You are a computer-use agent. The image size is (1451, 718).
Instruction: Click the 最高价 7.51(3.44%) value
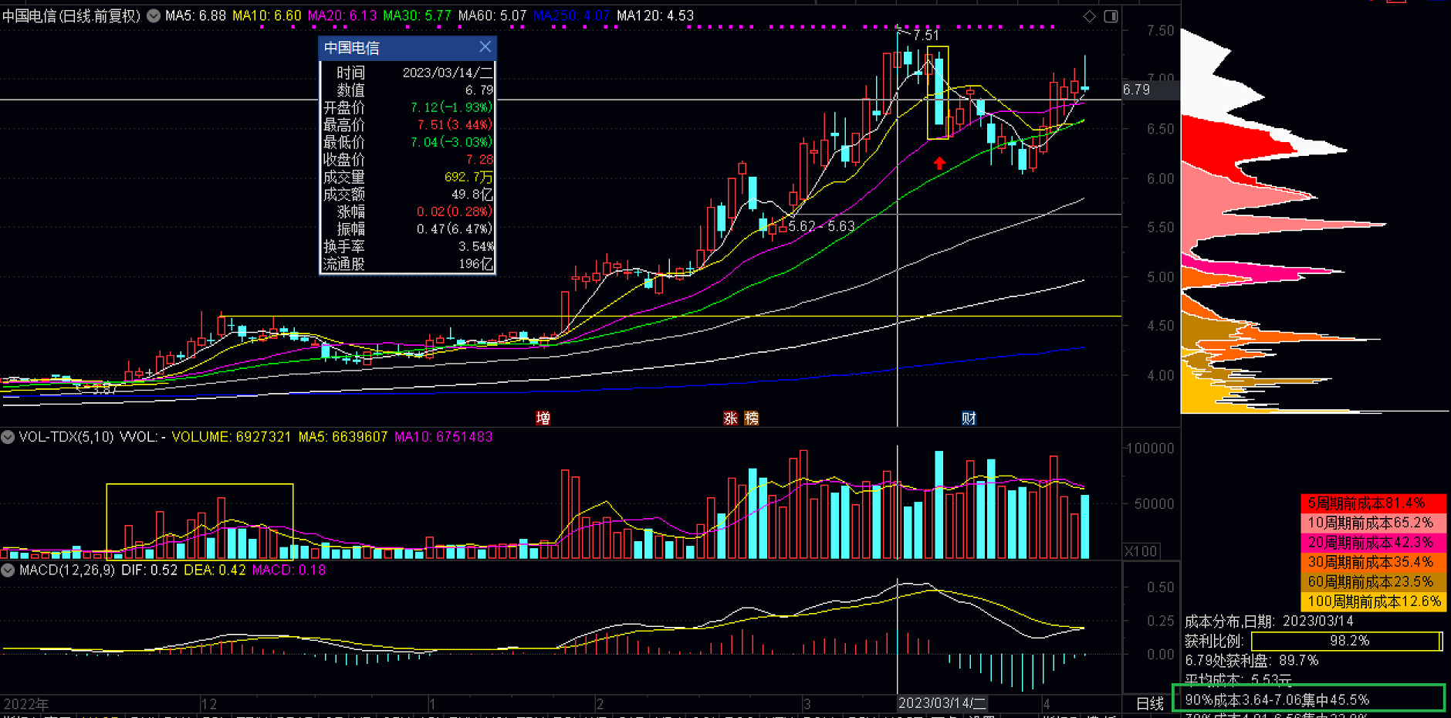tap(455, 125)
